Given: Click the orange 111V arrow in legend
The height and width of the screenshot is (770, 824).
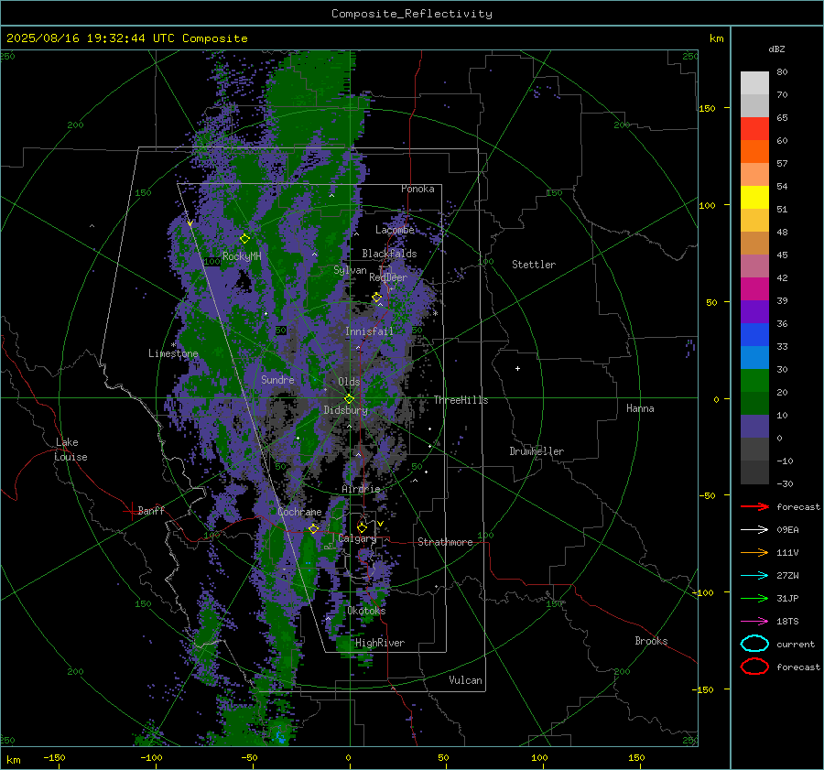Looking at the screenshot, I should click(754, 552).
